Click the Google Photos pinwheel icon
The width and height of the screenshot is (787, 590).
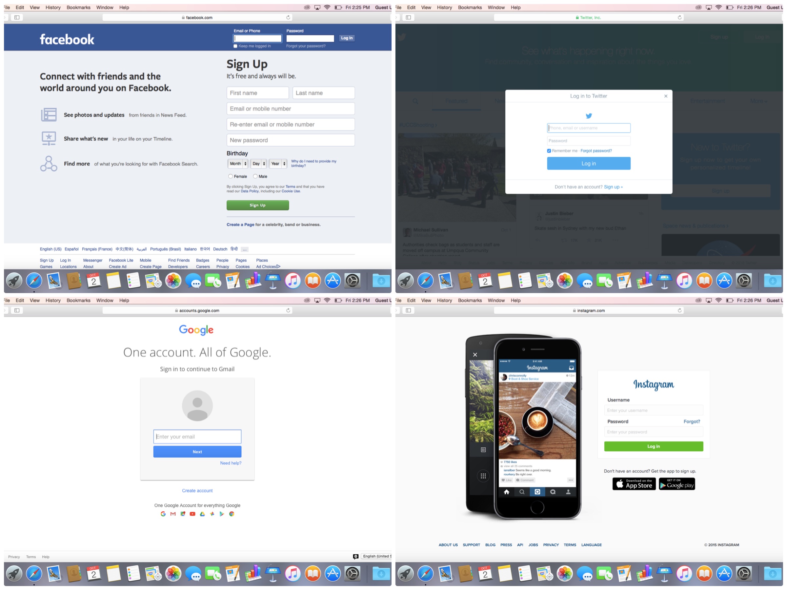[x=212, y=514]
